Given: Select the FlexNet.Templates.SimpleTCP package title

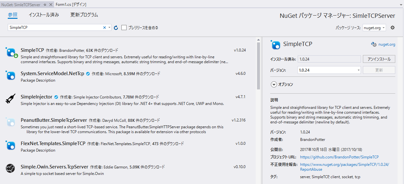Looking at the screenshot, I should (53, 144).
